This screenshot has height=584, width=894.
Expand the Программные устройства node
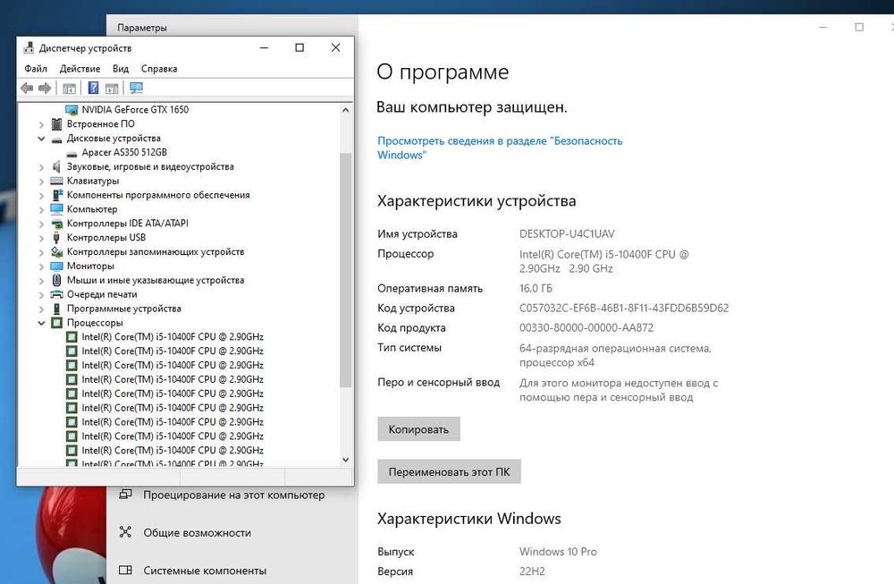[x=41, y=309]
